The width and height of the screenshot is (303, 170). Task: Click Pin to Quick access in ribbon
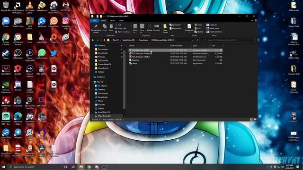point(96,28)
